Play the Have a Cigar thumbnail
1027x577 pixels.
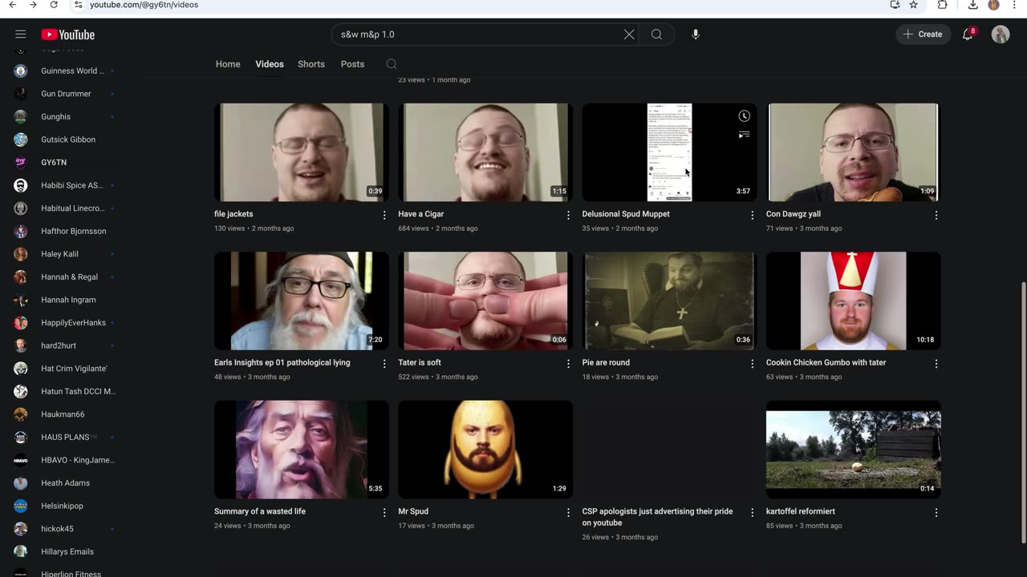pyautogui.click(x=485, y=152)
